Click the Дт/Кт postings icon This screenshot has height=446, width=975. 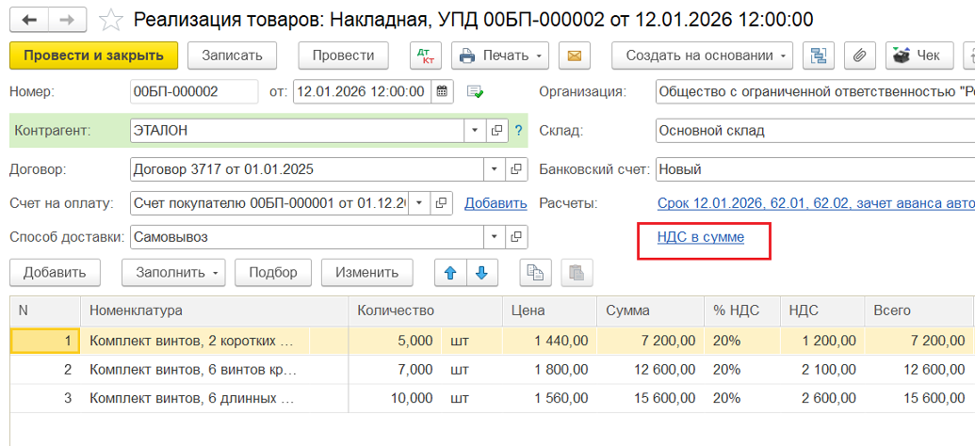tap(426, 56)
